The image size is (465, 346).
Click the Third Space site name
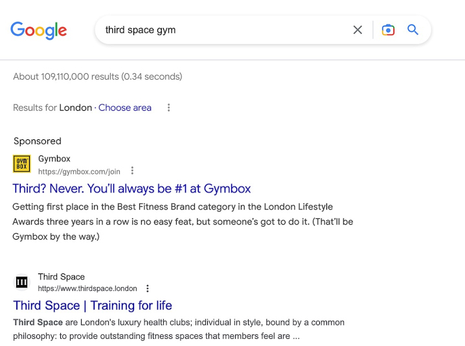pyautogui.click(x=62, y=277)
